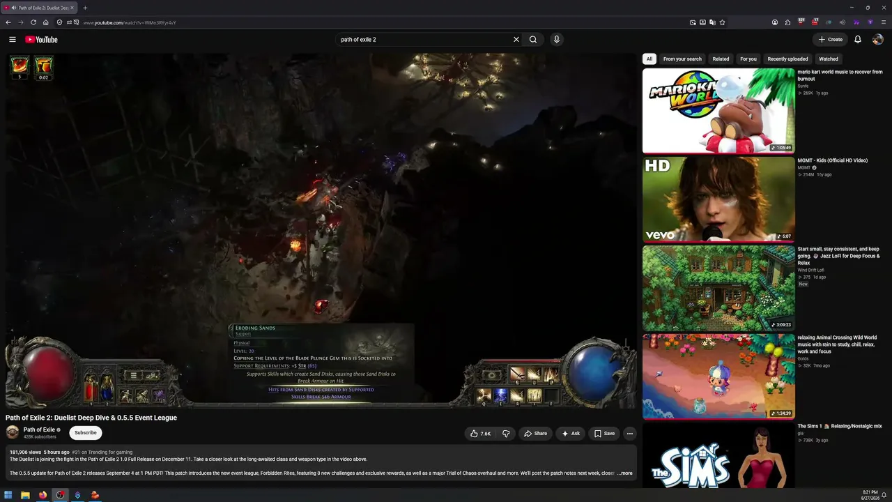Reload the current page

click(x=33, y=22)
